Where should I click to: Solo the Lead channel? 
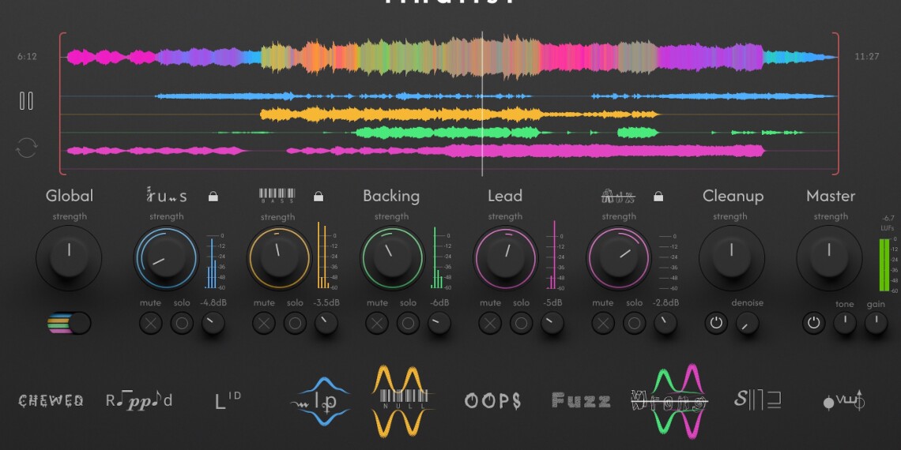[x=521, y=323]
